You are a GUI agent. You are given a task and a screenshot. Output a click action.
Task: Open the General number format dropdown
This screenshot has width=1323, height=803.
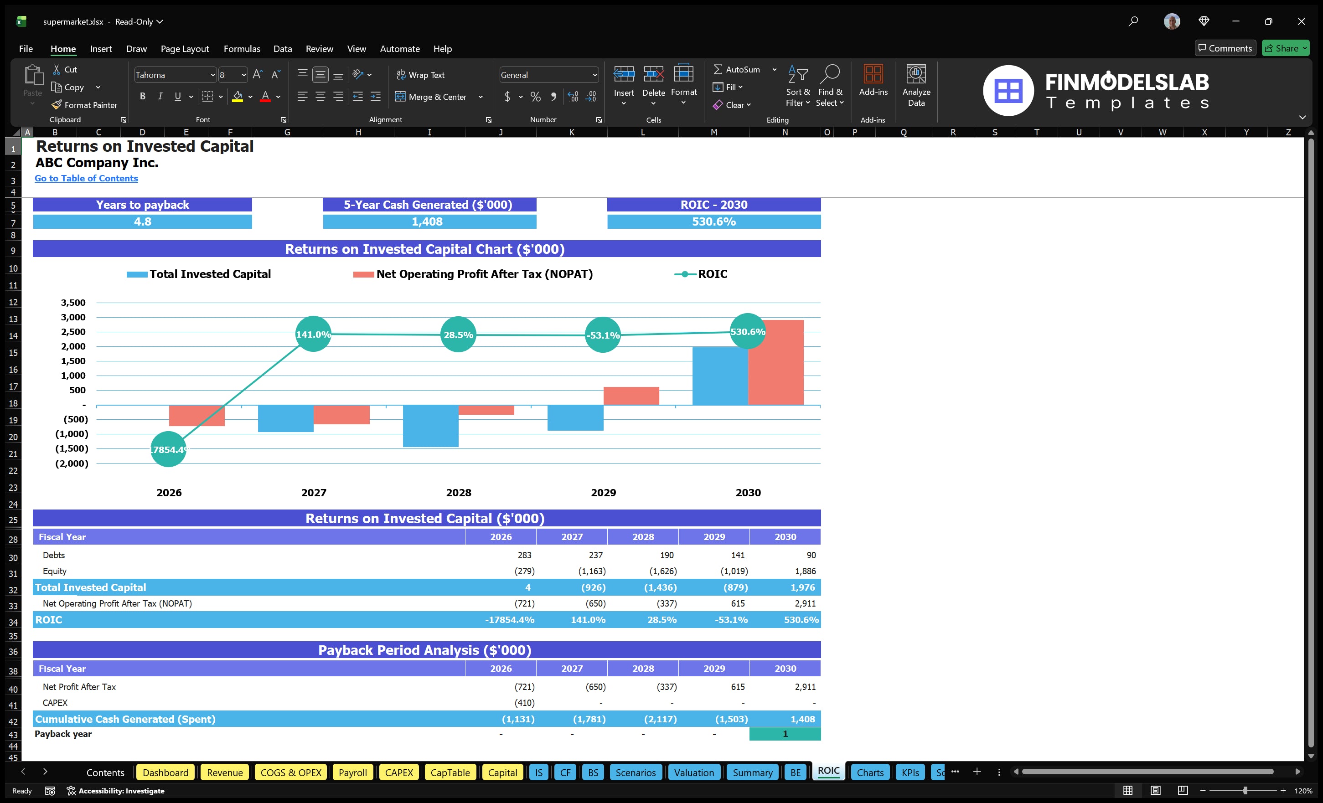tap(594, 75)
